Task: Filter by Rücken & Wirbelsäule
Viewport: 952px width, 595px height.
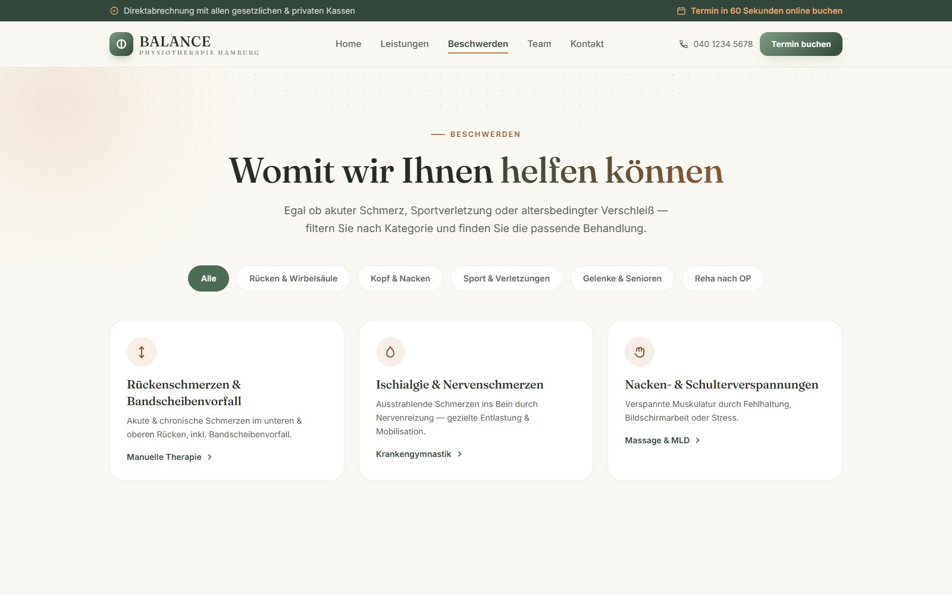Action: [293, 278]
